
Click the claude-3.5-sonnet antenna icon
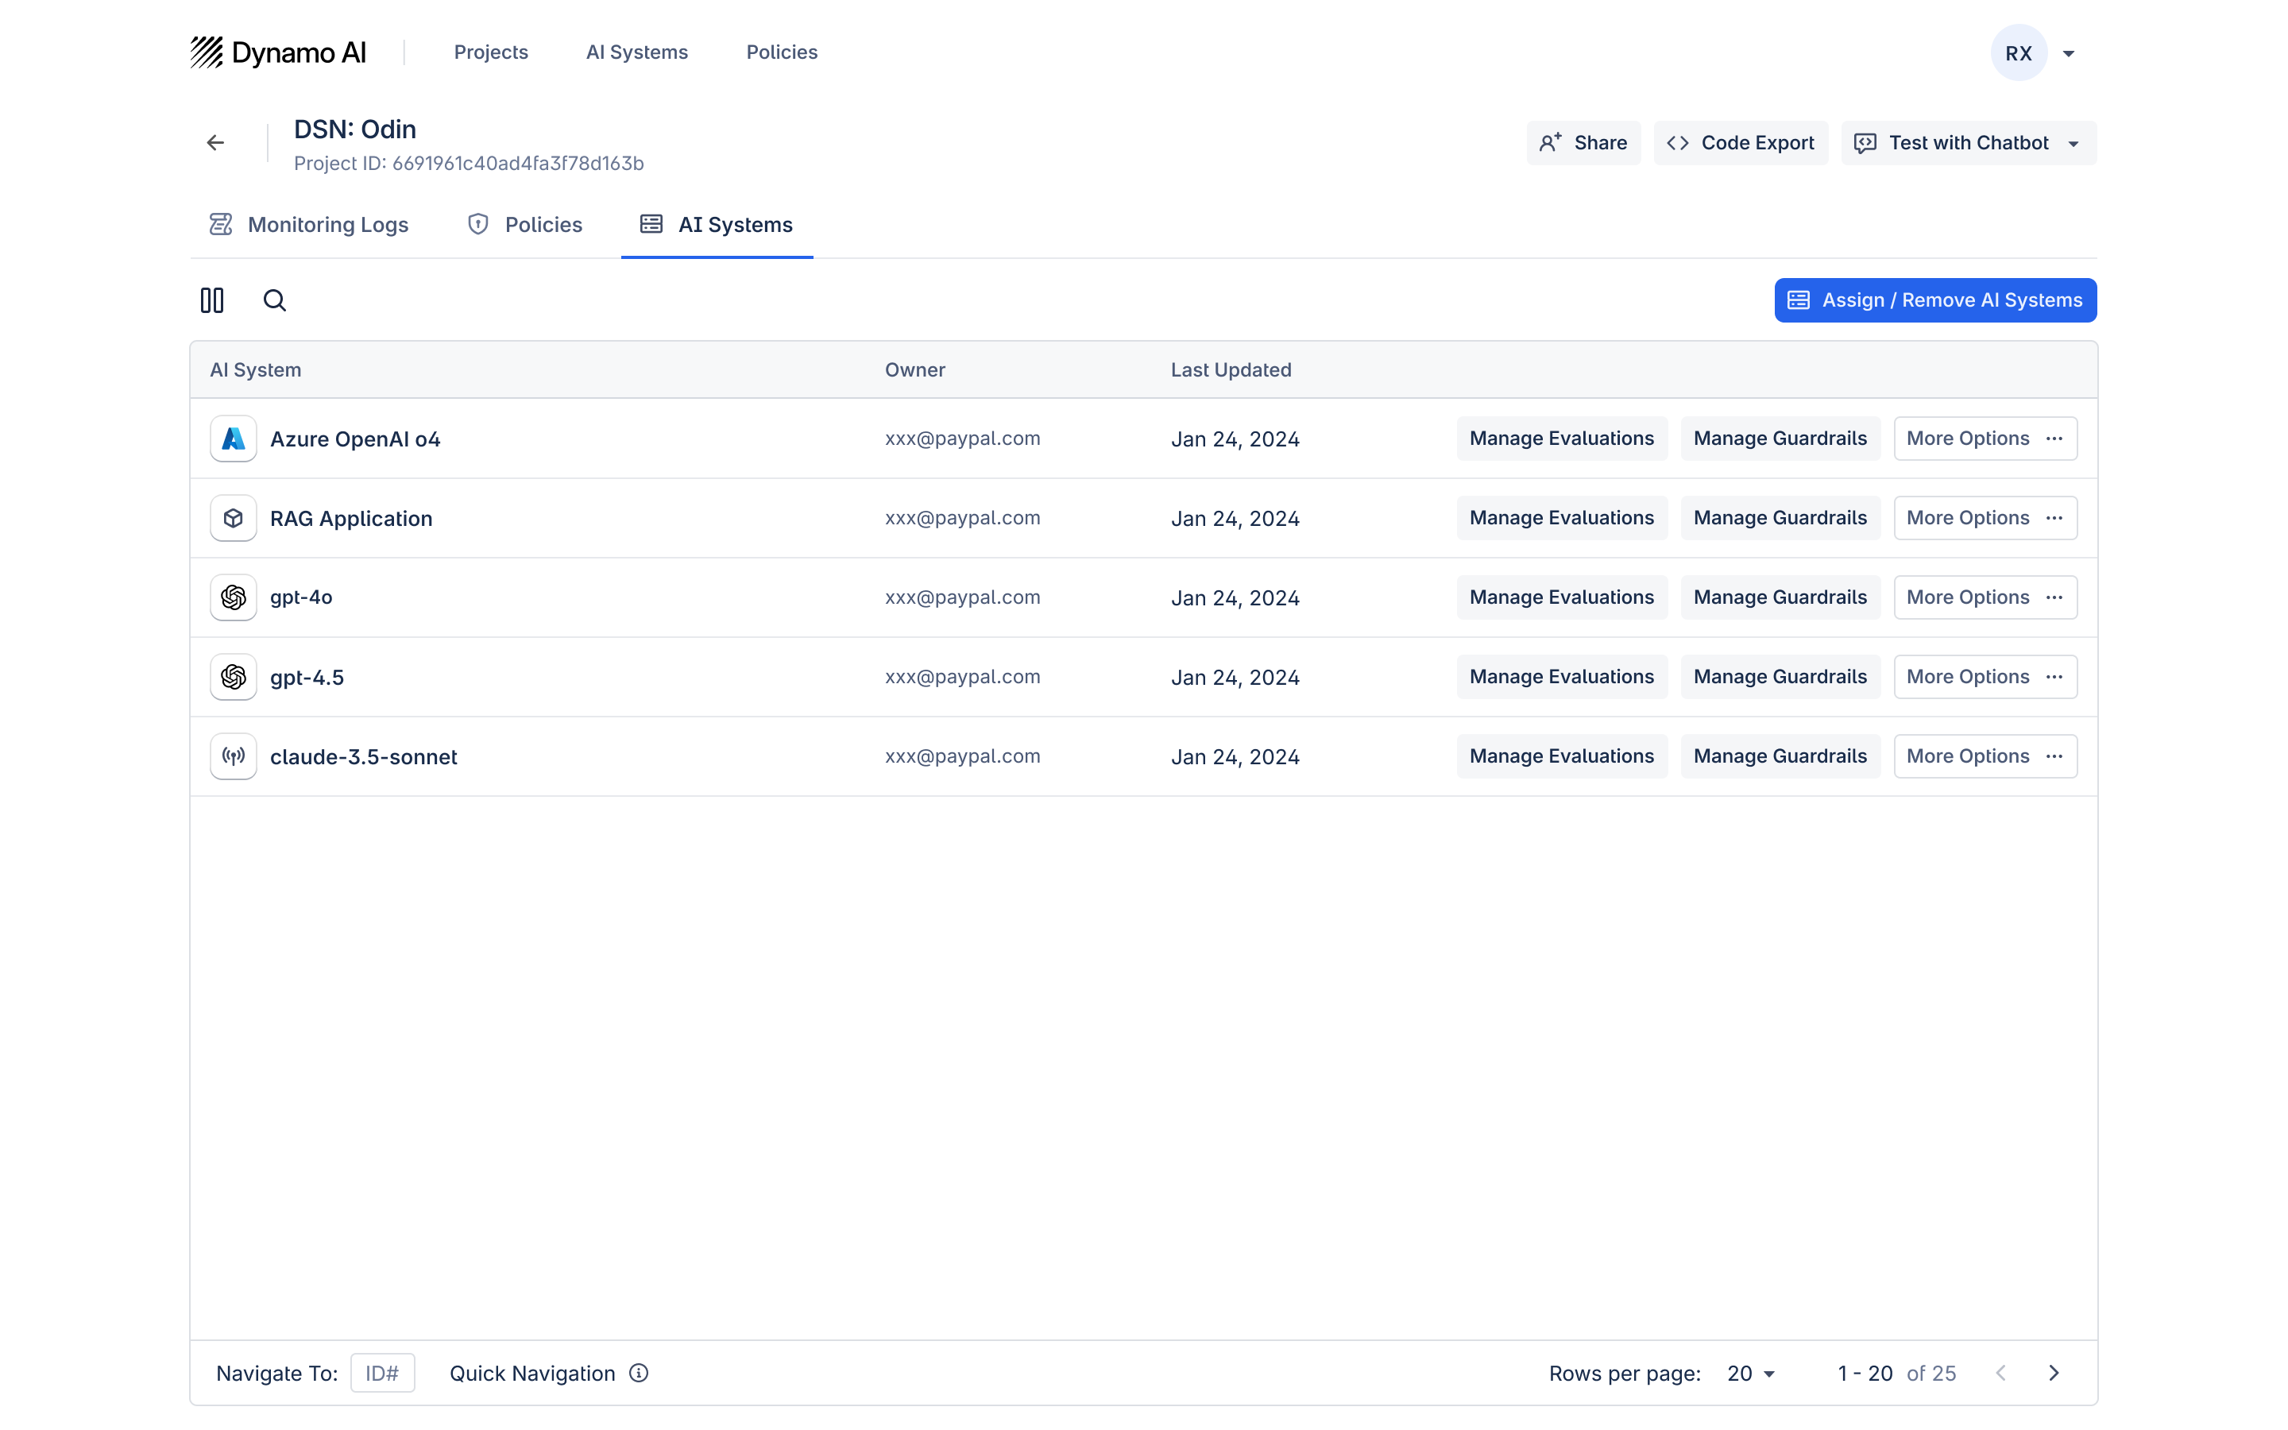coord(234,756)
